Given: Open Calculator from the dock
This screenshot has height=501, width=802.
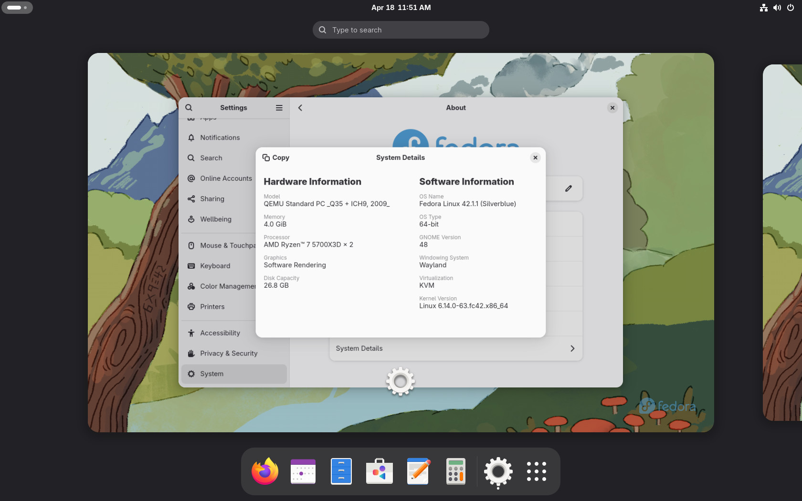Looking at the screenshot, I should [x=456, y=471].
